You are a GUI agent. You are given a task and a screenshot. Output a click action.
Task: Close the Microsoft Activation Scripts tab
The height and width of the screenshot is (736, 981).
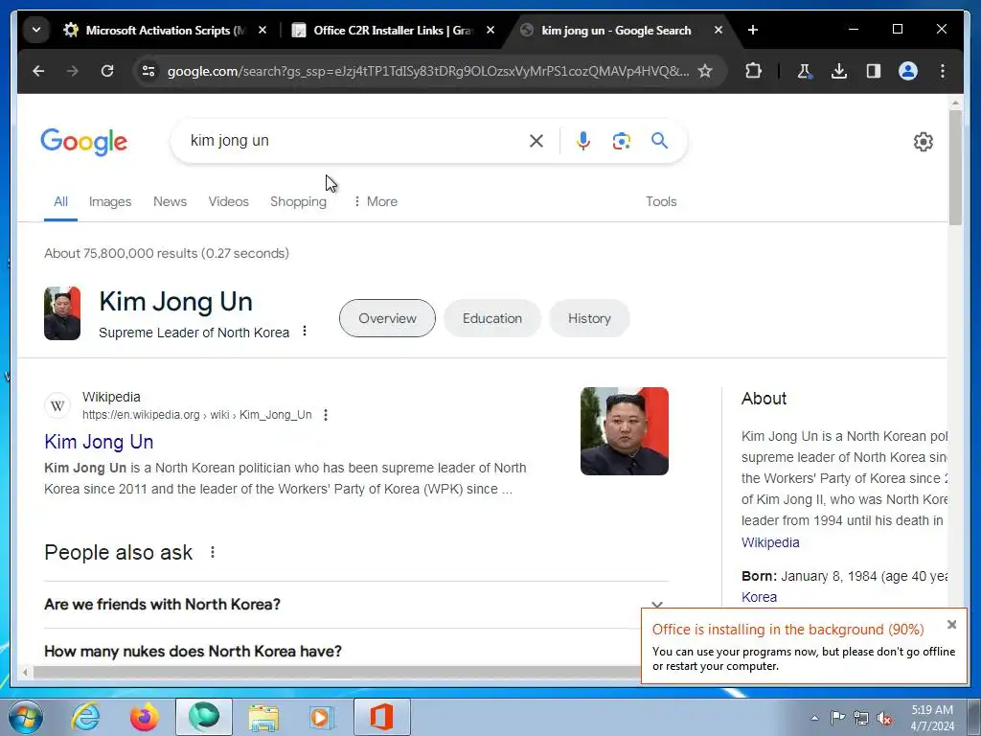262,30
